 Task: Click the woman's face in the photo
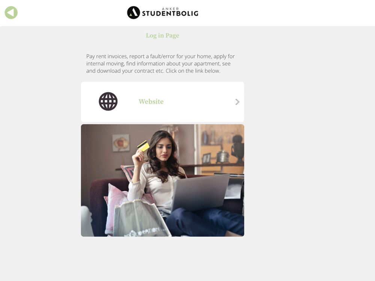click(x=164, y=150)
